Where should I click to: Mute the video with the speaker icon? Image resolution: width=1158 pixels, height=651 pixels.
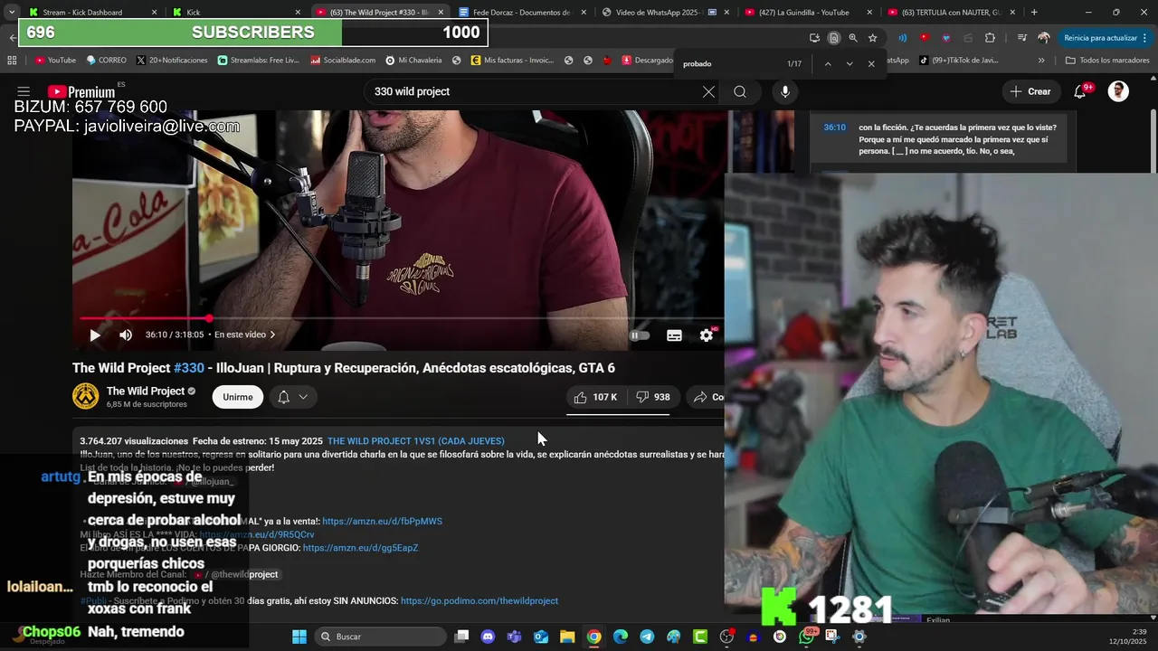point(126,335)
